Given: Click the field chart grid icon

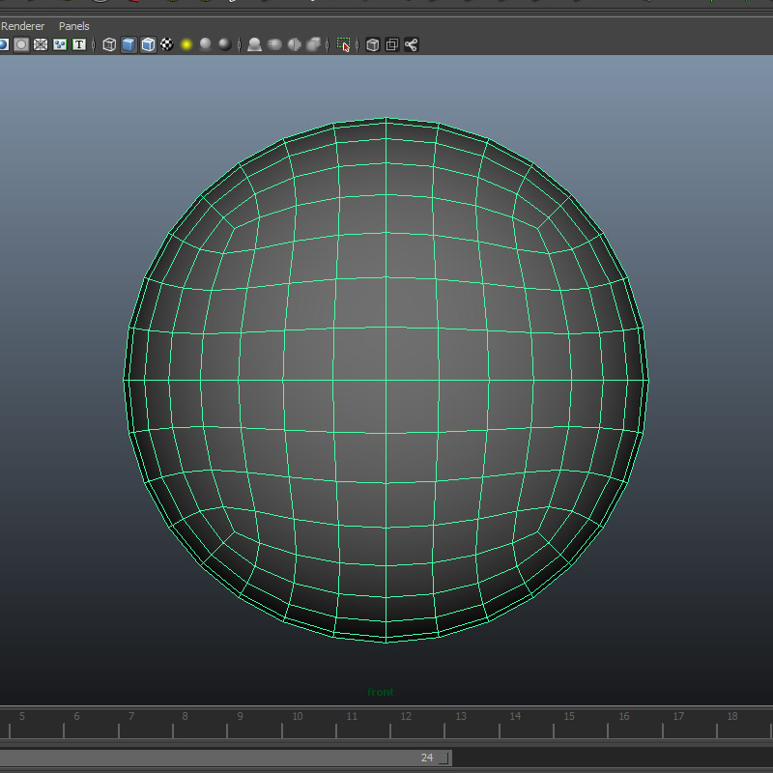Looking at the screenshot, I should coord(41,44).
